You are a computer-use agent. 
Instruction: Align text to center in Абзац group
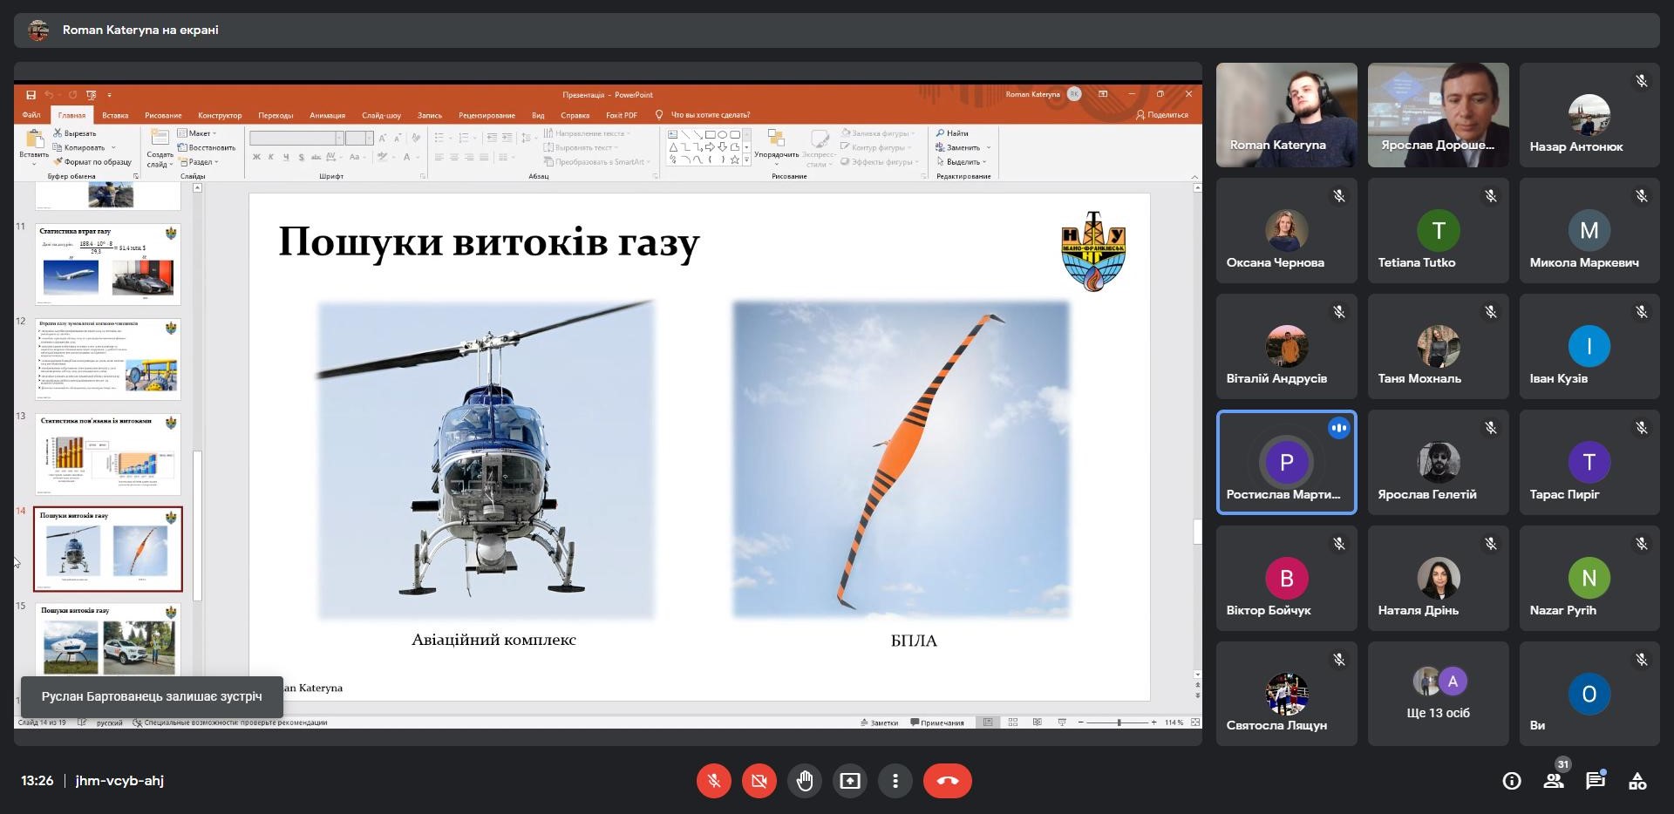coord(454,158)
